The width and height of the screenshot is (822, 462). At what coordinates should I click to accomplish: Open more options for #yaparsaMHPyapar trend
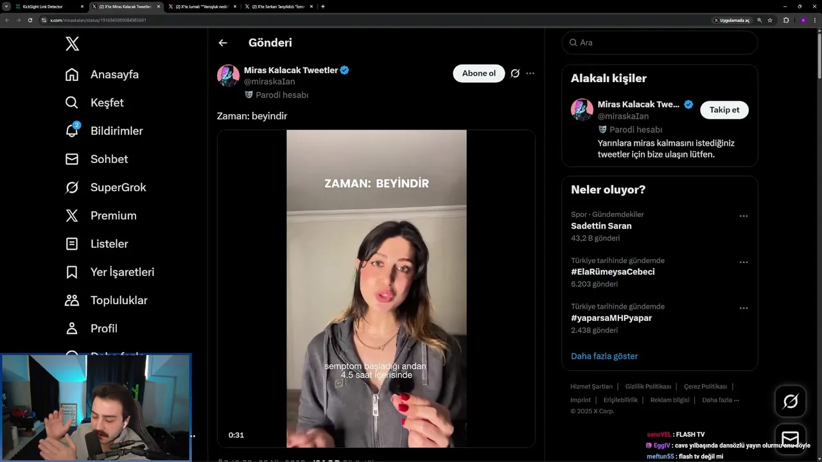pos(744,309)
